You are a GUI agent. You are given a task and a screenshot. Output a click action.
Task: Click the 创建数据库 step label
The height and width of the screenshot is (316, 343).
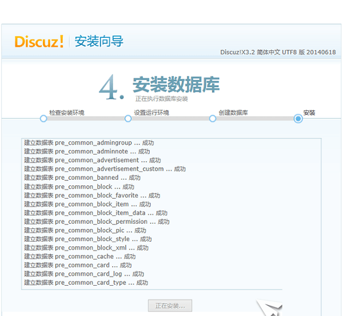[233, 113]
